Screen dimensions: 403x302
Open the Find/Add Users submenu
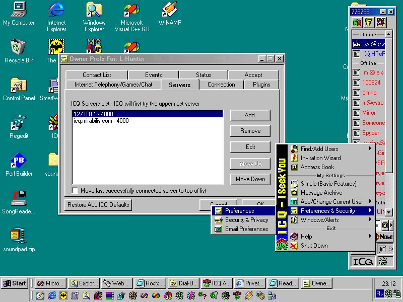pyautogui.click(x=331, y=148)
